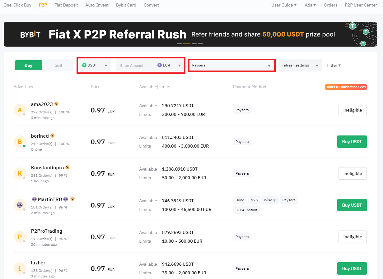The image size is (383, 279).
Task: Click the Wise payment tag
Action: 270,200
